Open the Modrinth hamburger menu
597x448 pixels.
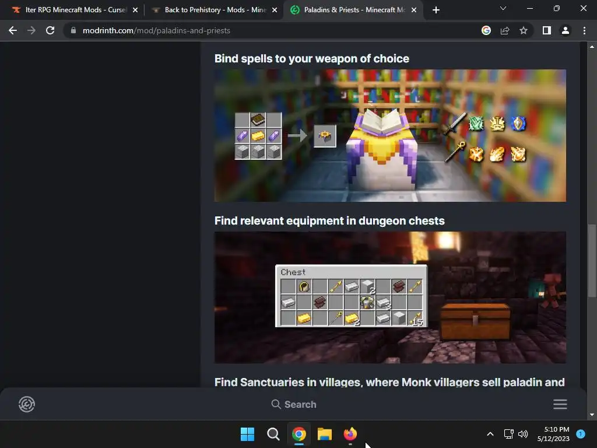[x=560, y=404]
